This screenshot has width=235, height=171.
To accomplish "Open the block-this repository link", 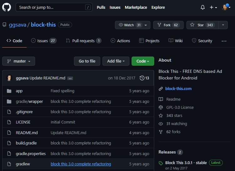I will (43, 25).
